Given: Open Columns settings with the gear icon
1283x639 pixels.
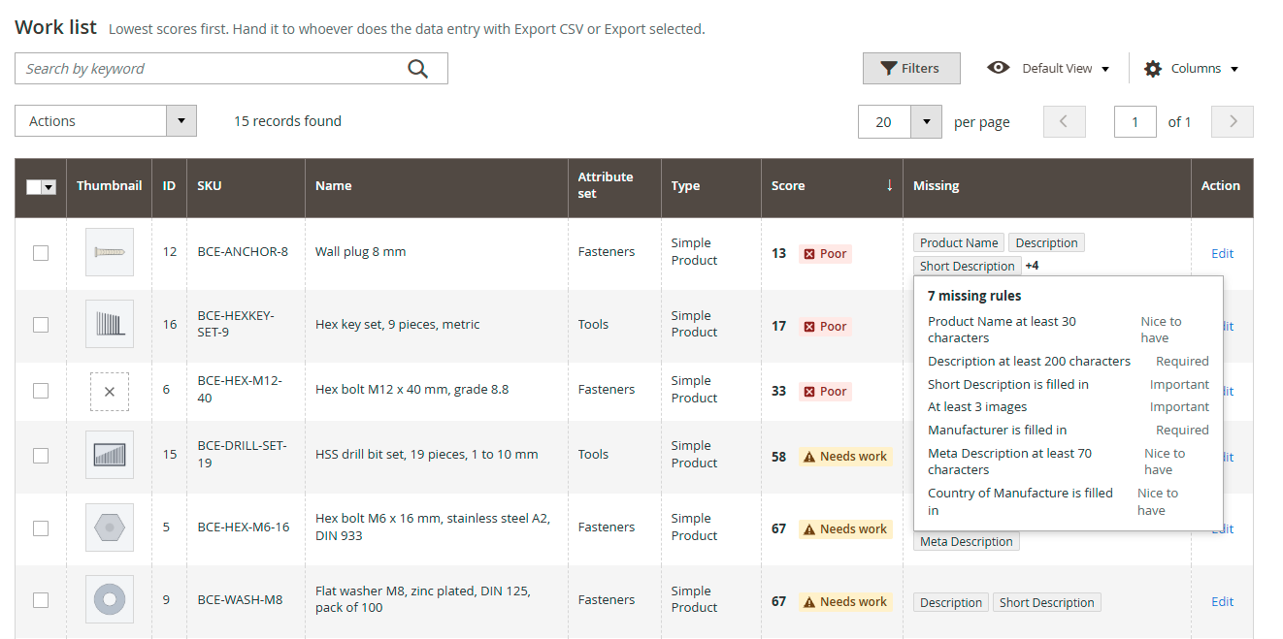Looking at the screenshot, I should [x=1153, y=69].
